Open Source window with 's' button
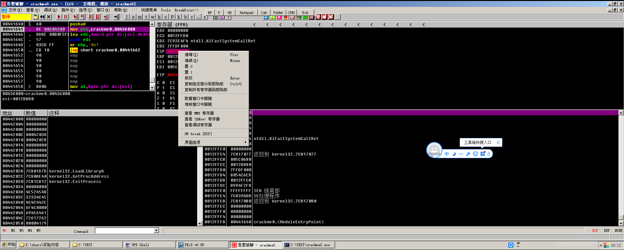Image resolution: width=624 pixels, height=250 pixels. tap(205, 17)
